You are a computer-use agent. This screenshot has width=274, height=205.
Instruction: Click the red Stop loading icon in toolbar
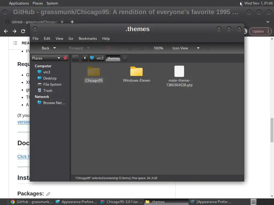click(x=108, y=48)
